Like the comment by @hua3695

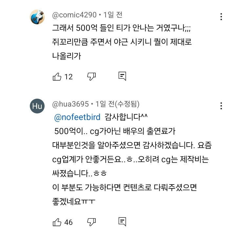tap(57, 222)
